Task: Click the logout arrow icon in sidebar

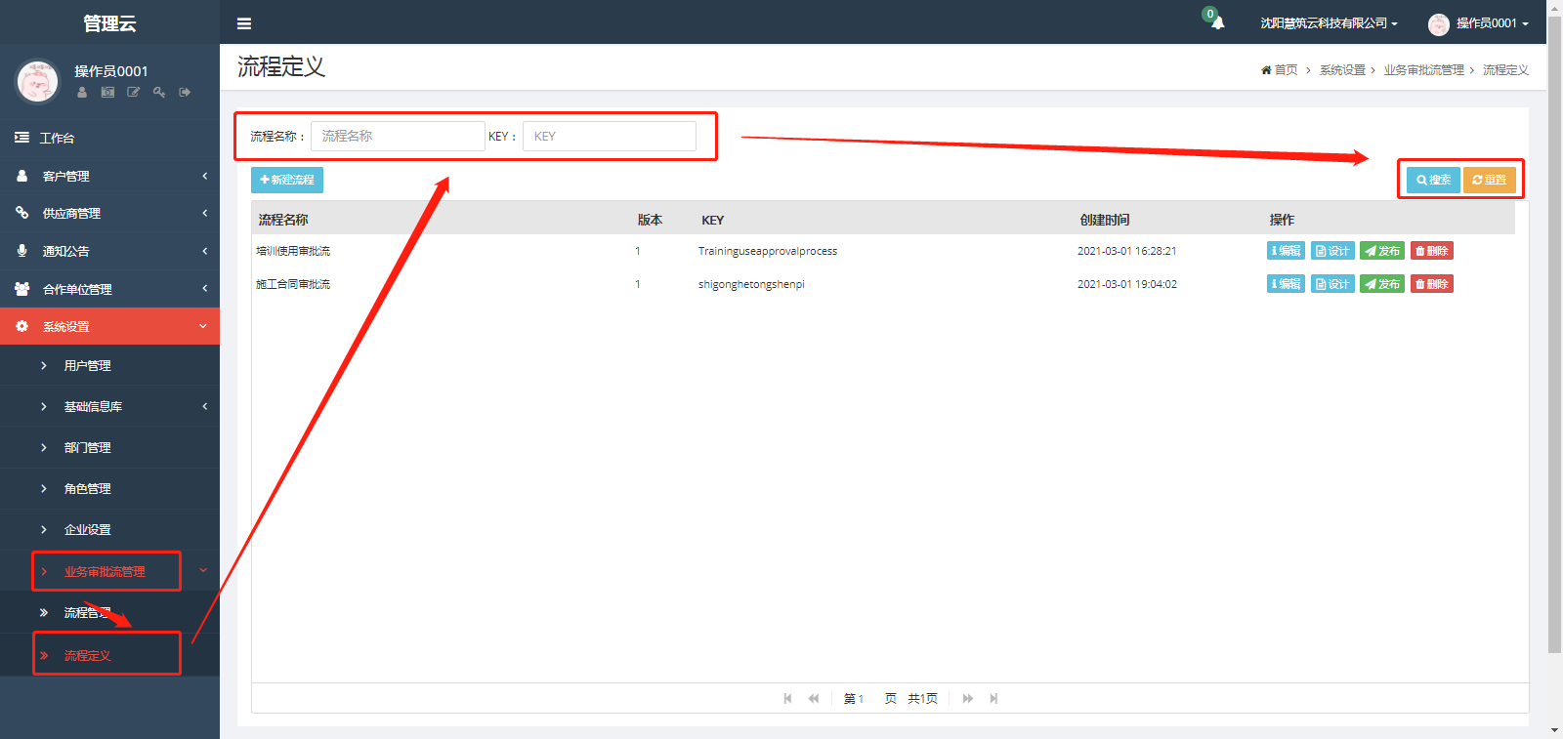Action: click(185, 92)
